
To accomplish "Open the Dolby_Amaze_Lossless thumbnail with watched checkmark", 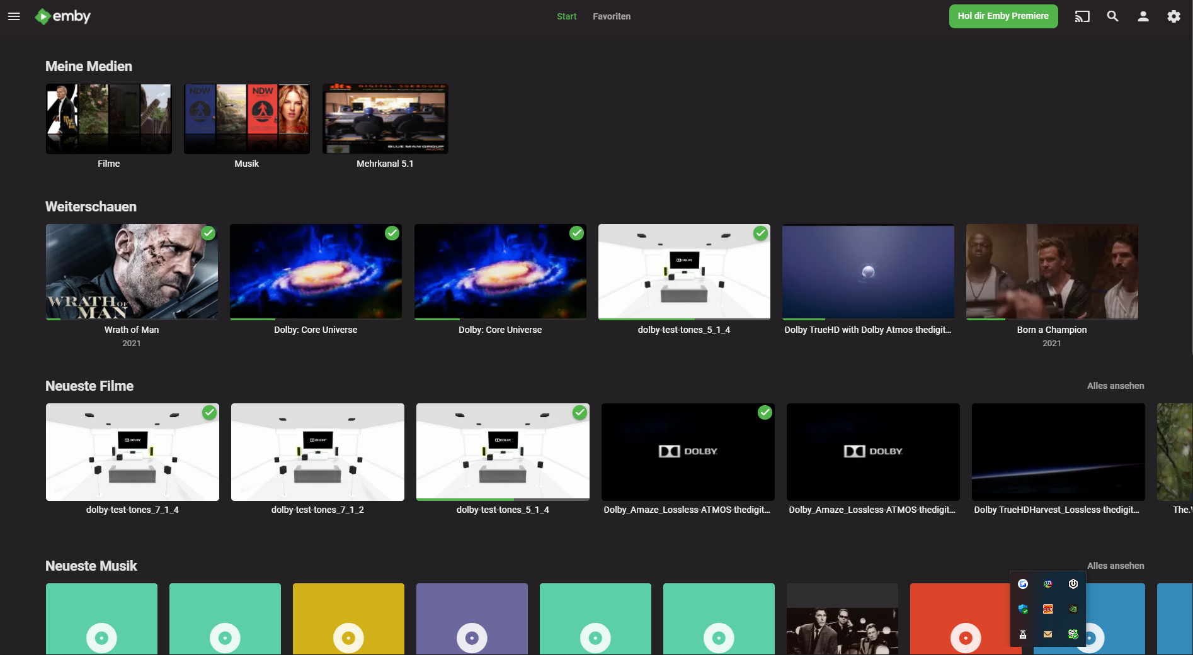I will click(688, 452).
